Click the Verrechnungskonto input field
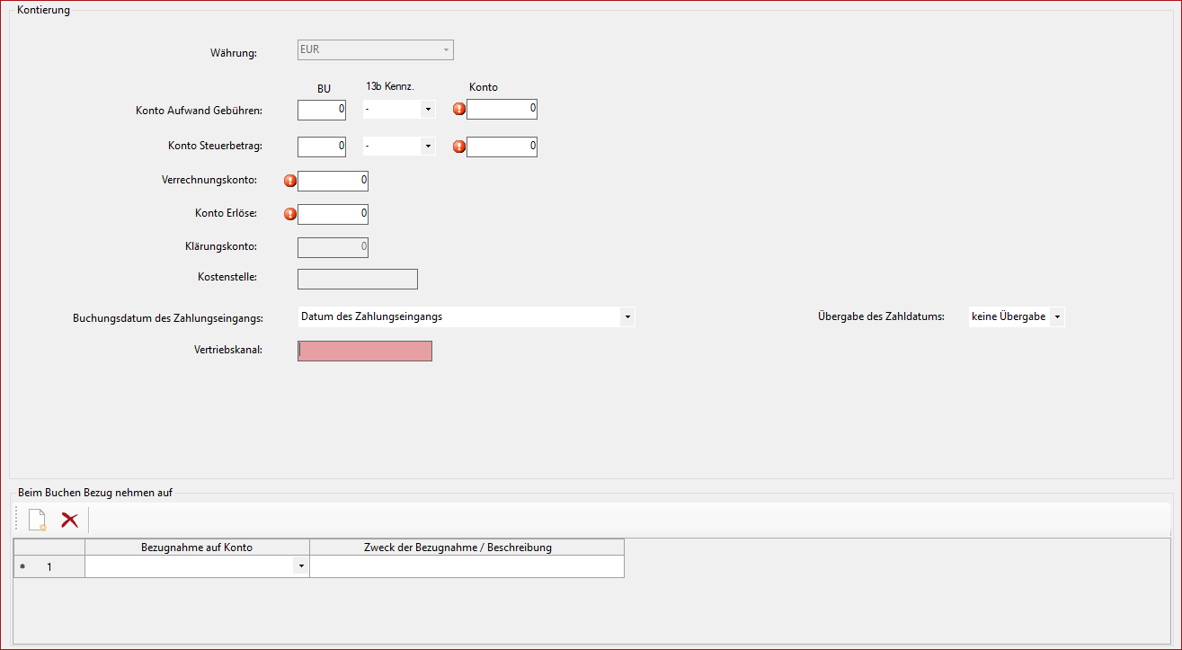The height and width of the screenshot is (650, 1182). tap(333, 182)
